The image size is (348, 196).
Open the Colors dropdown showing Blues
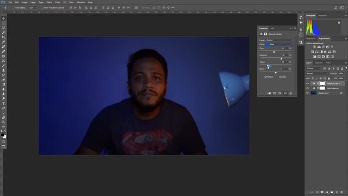click(x=279, y=44)
